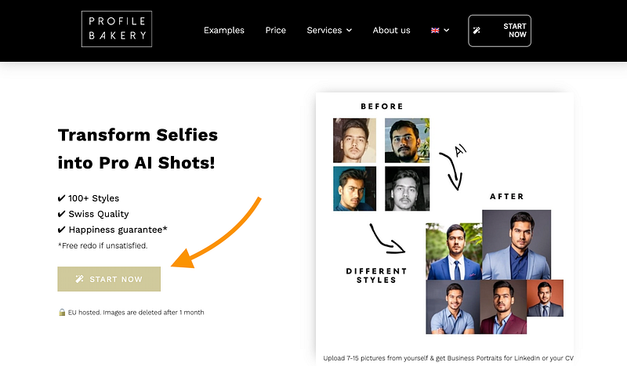Click magic wand icon in header Start Now button
This screenshot has height=366, width=627.
(x=477, y=30)
